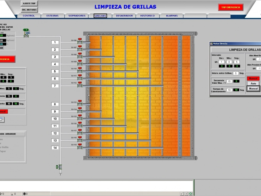Click the green refresh icon in status bar
Screen dimensions: 261x196
191,194
